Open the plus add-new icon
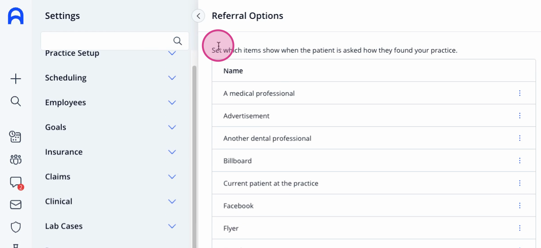This screenshot has height=248, width=541. click(16, 79)
